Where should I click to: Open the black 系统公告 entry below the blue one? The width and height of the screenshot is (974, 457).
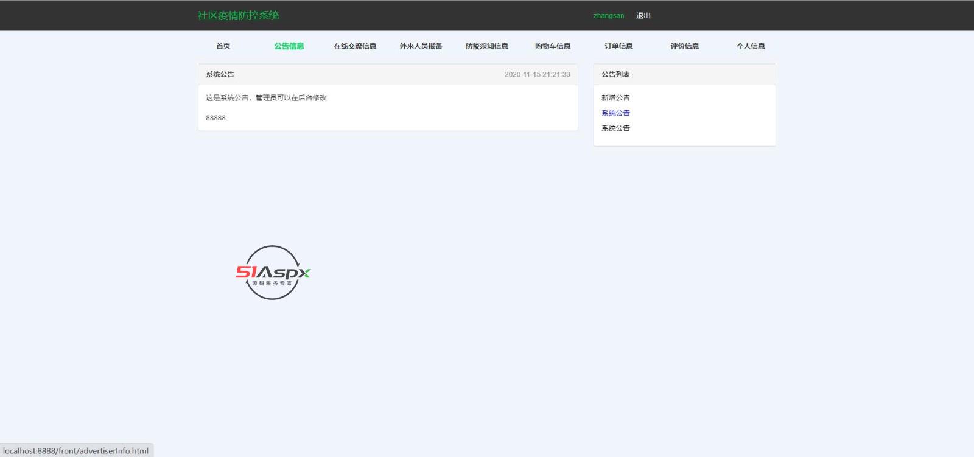pyautogui.click(x=615, y=128)
